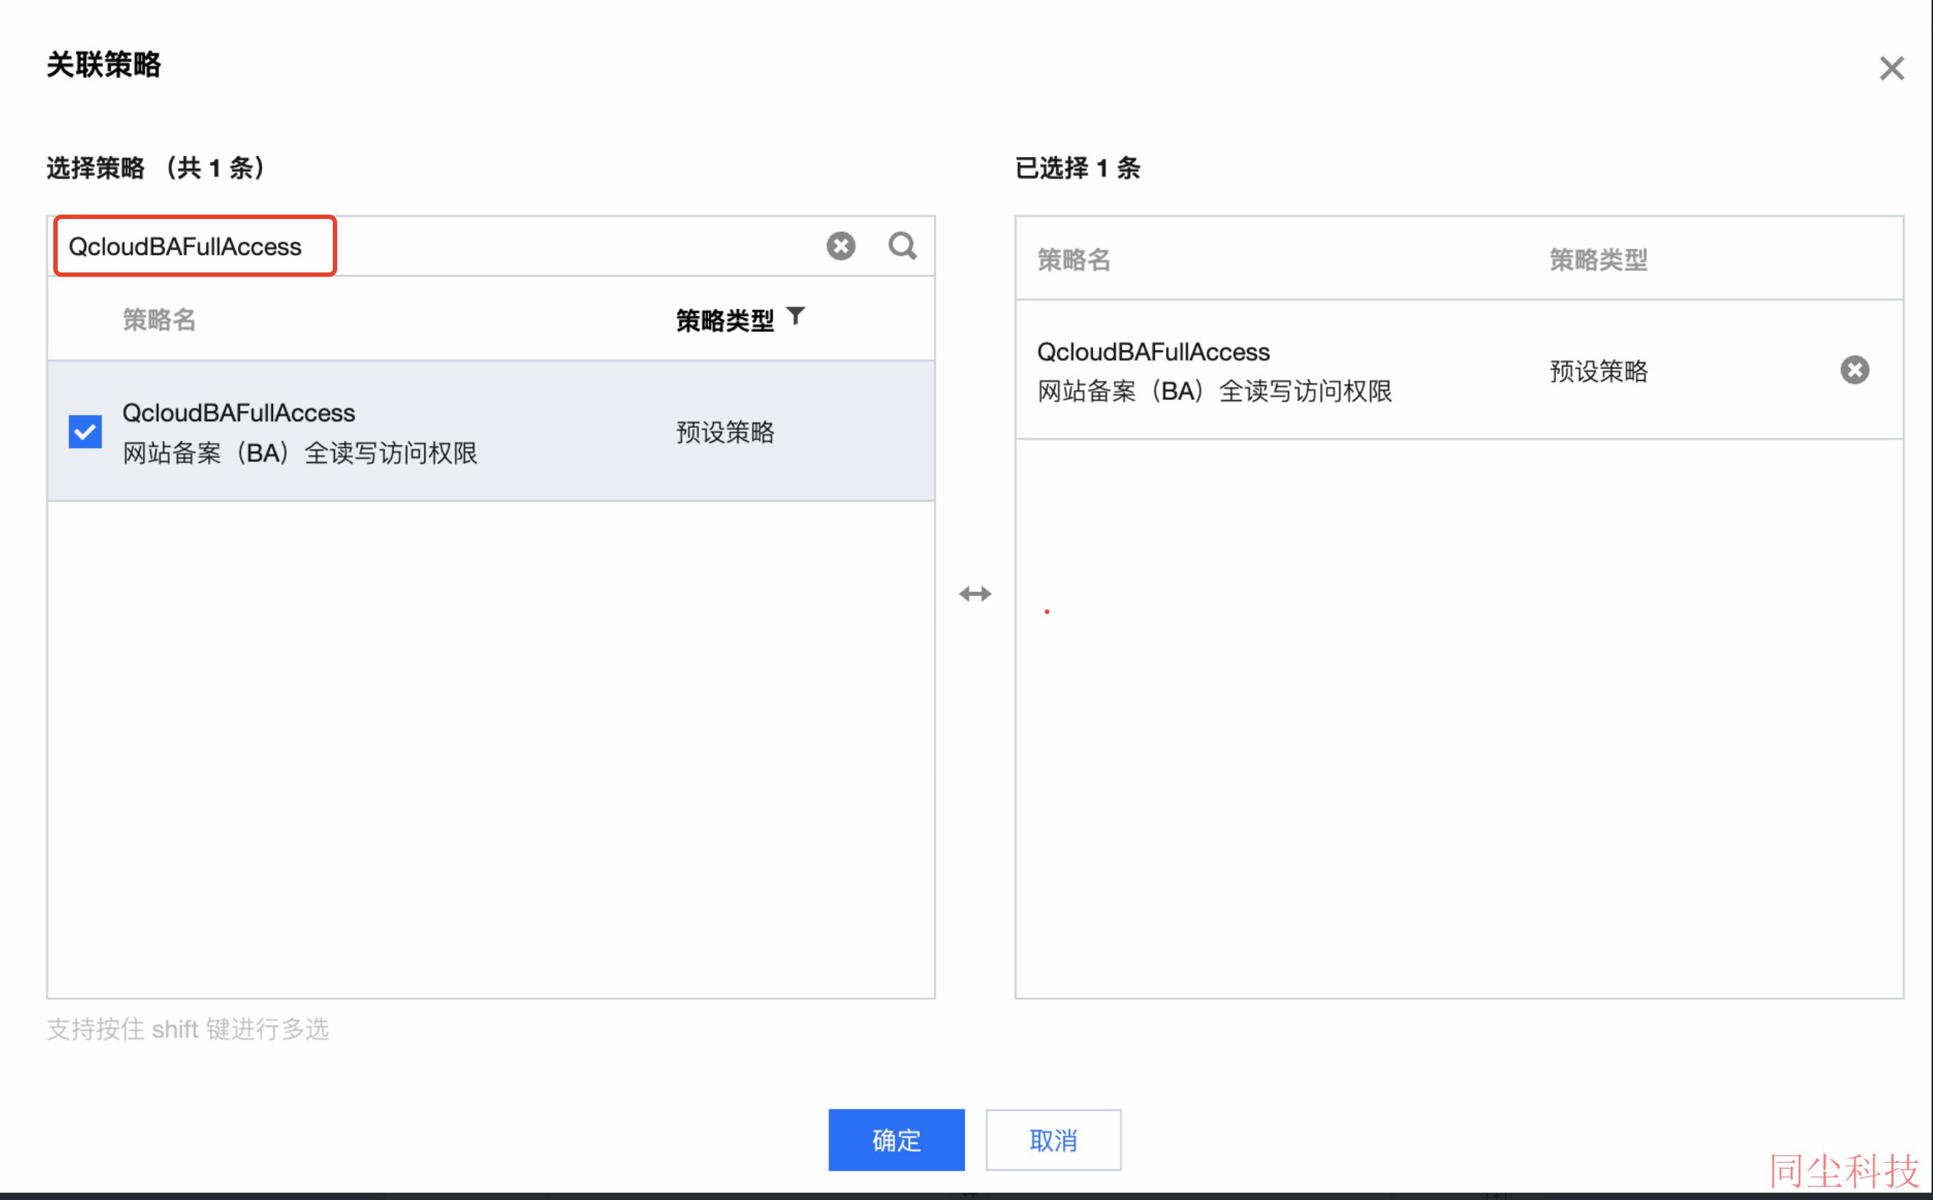
Task: Click the transfer arrows between lists
Action: [x=975, y=593]
